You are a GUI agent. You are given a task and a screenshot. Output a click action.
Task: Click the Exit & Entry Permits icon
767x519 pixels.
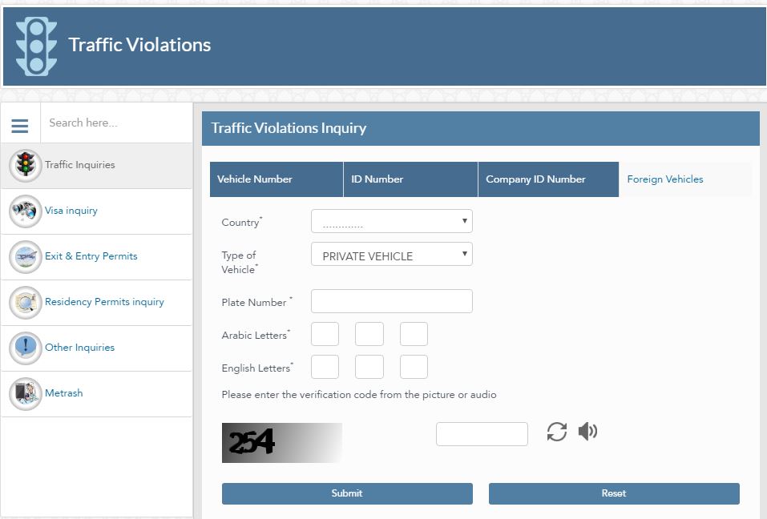[x=26, y=257]
